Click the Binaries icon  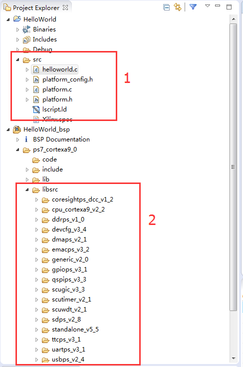click(x=26, y=29)
